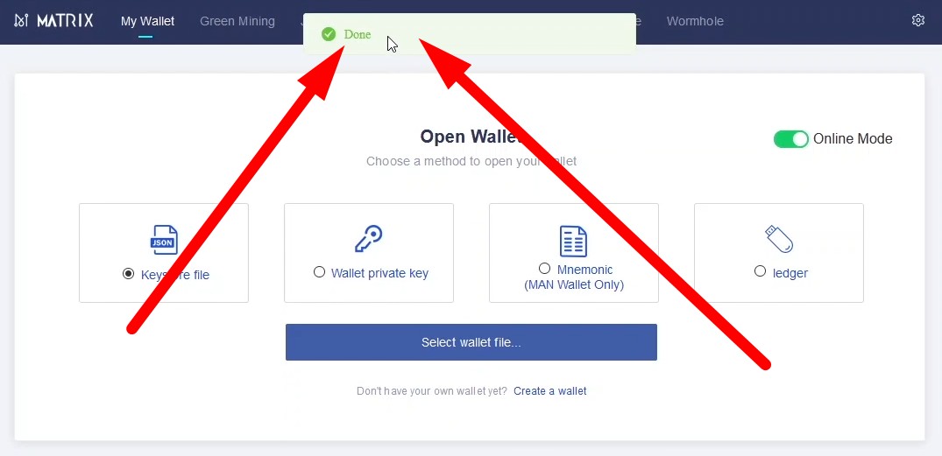Switch to the My Wallet tab
The width and height of the screenshot is (942, 456).
(148, 21)
